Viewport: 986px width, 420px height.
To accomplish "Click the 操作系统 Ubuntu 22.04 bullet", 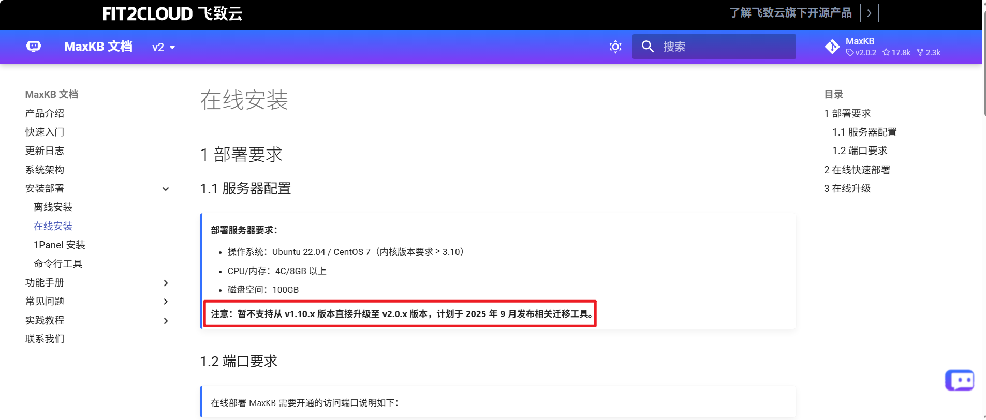I will (347, 252).
